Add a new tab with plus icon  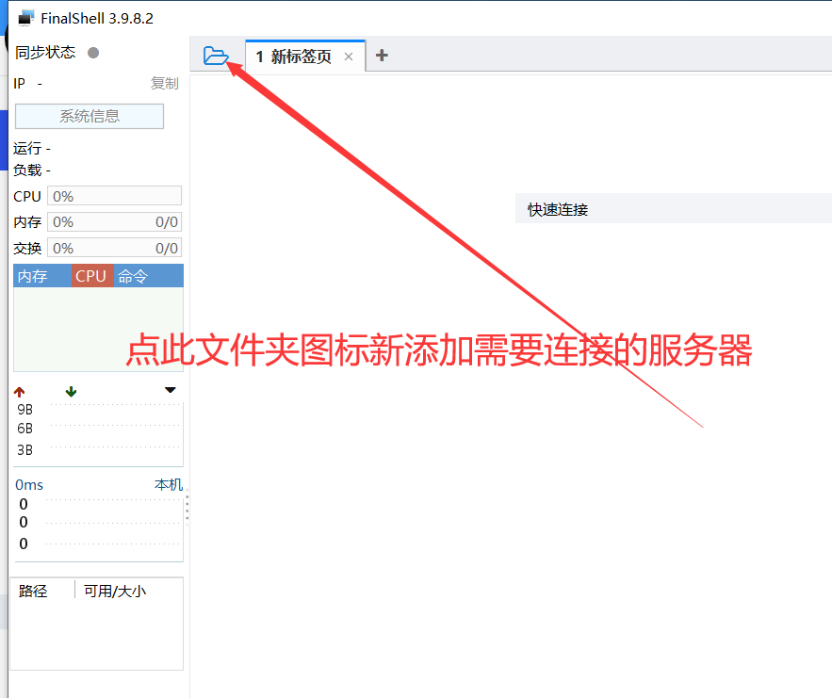(x=382, y=56)
